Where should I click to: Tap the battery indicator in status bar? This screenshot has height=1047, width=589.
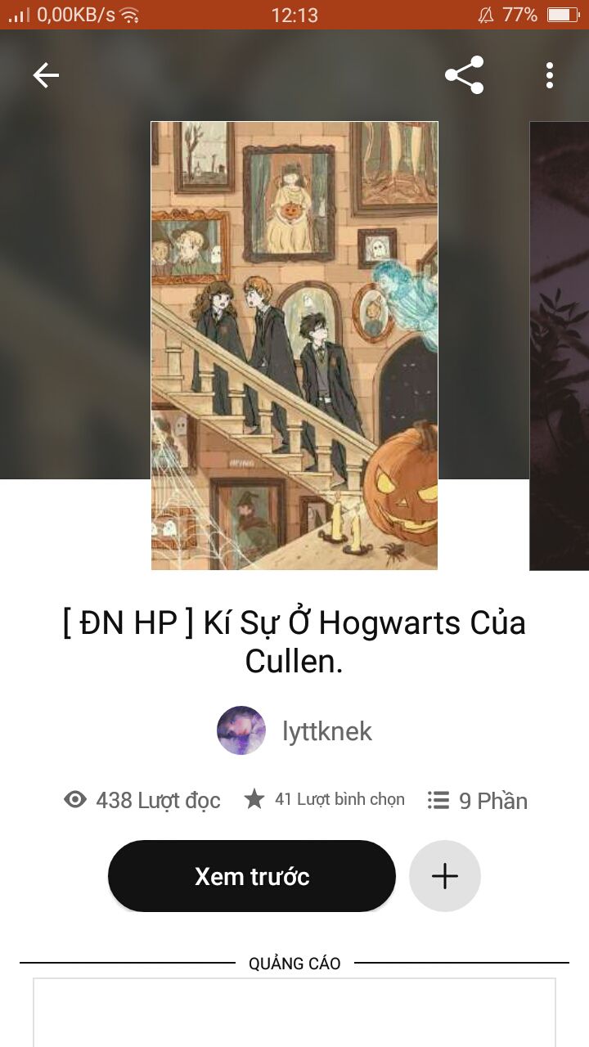(x=563, y=15)
